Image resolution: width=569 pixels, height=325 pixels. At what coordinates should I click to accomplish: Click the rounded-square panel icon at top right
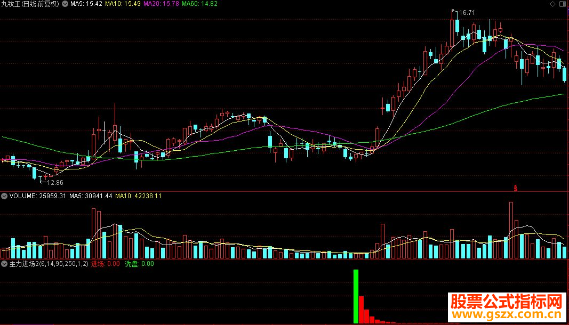(564, 4)
